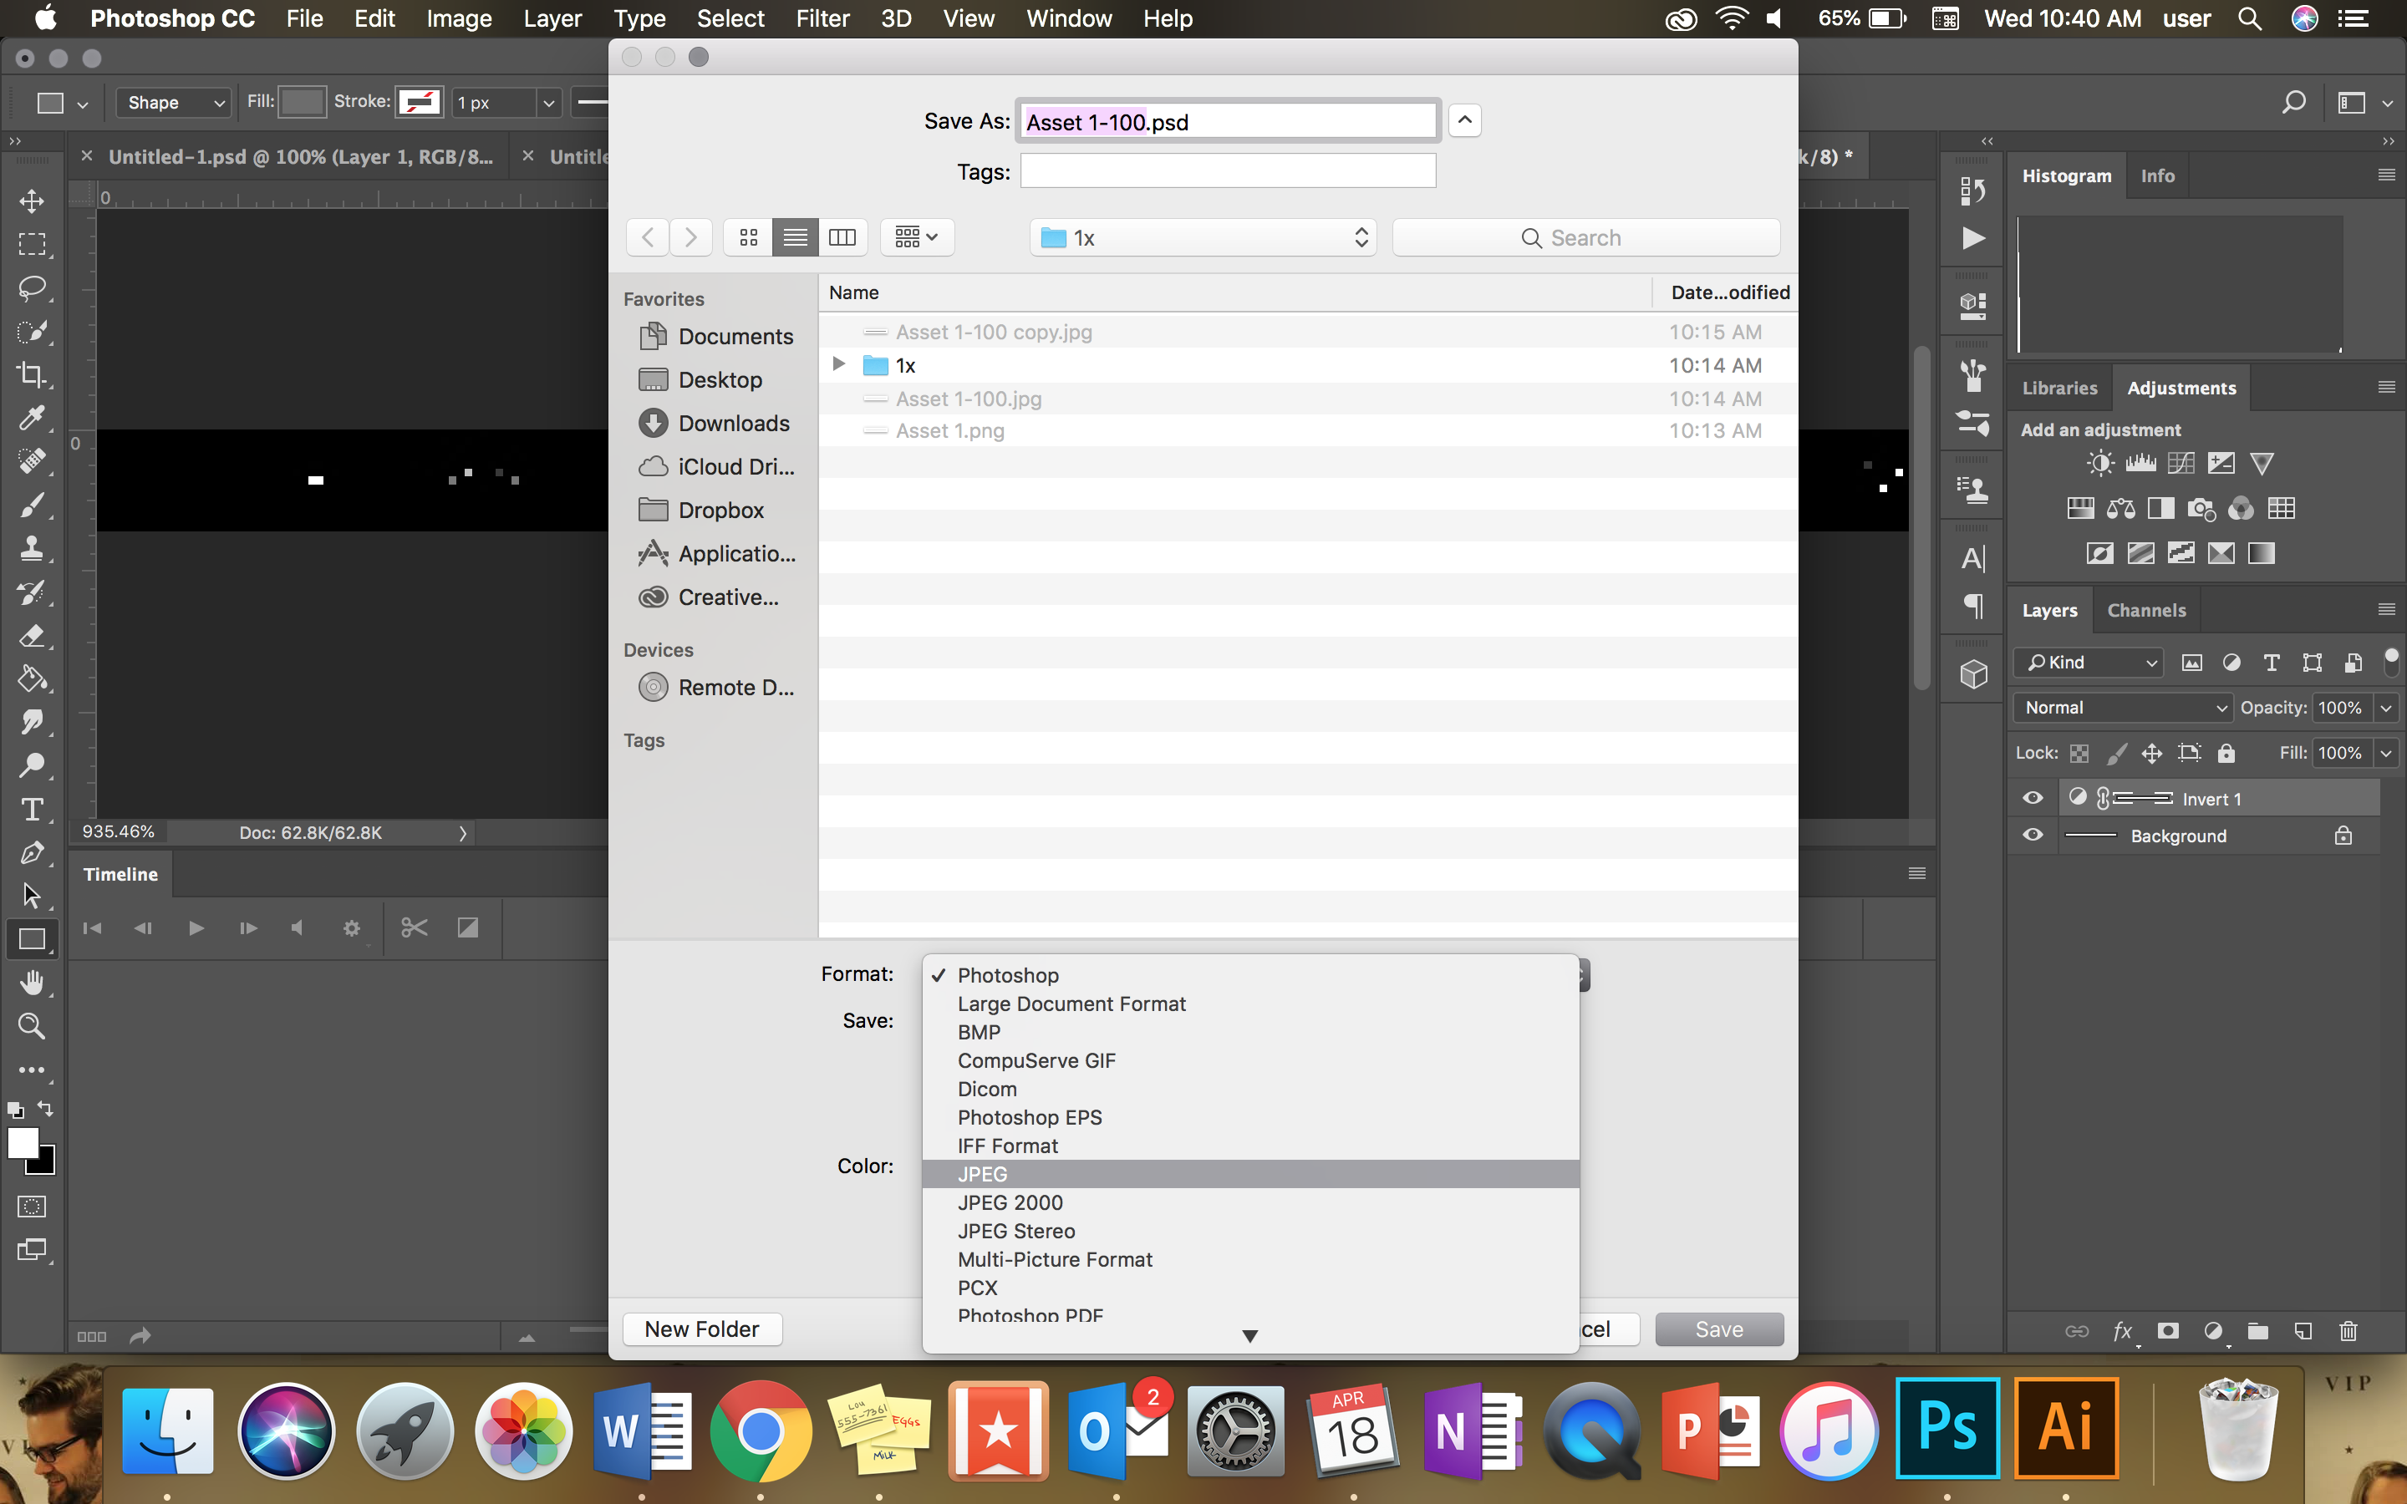Image resolution: width=2407 pixels, height=1504 pixels.
Task: Open the Filter menu
Action: coord(822,18)
